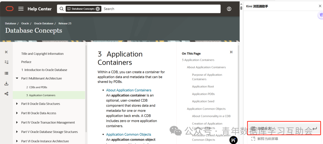
Task: Collapse the On This Page panel
Action: pyautogui.click(x=231, y=52)
